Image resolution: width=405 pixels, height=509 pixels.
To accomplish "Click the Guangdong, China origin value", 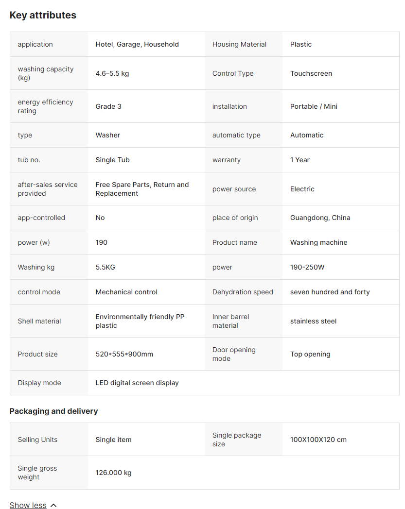I will click(320, 218).
